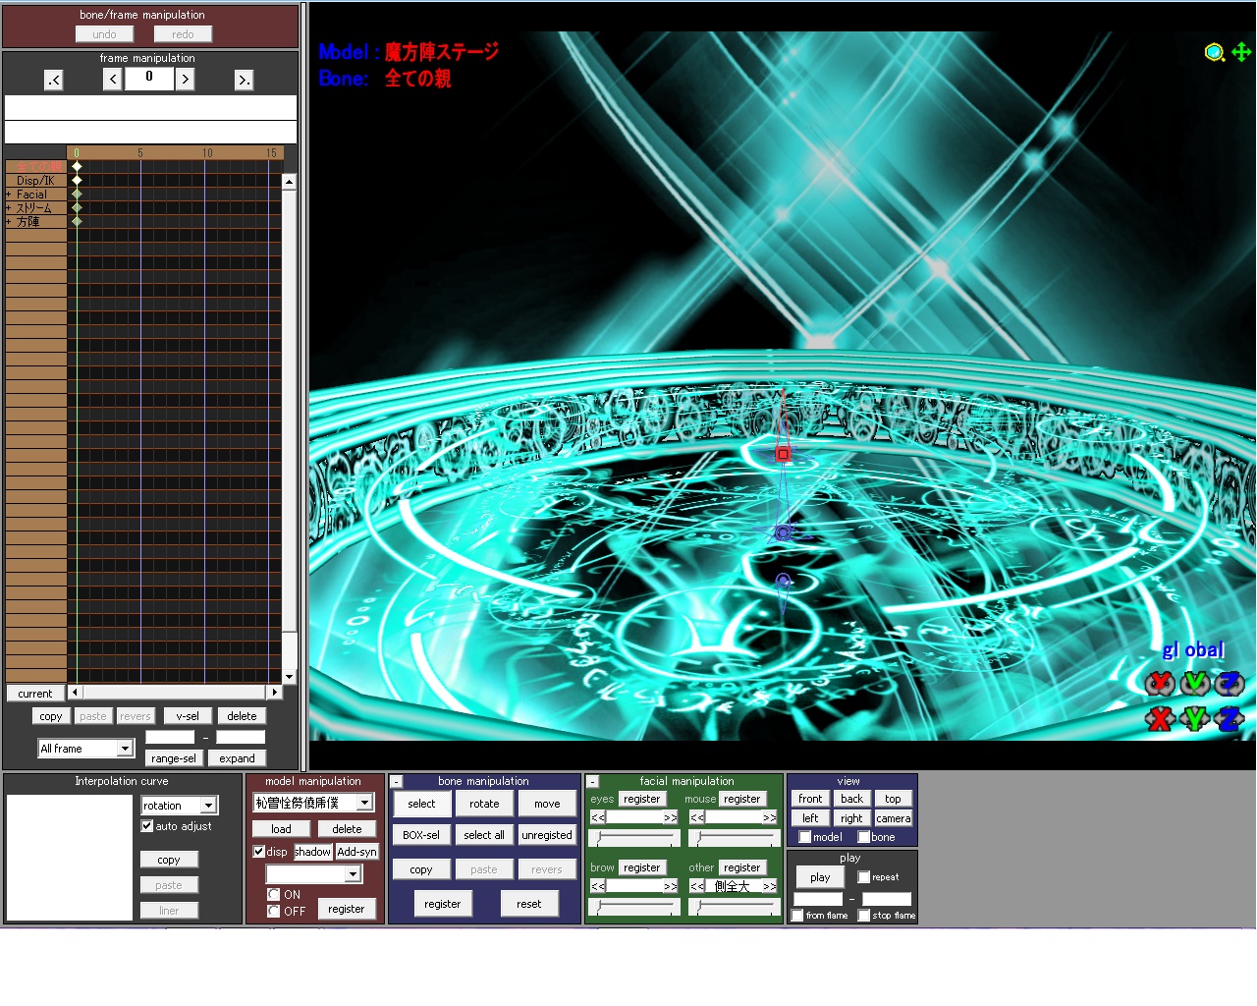
Task: Go to previous frame with single left arrow
Action: pos(113,80)
